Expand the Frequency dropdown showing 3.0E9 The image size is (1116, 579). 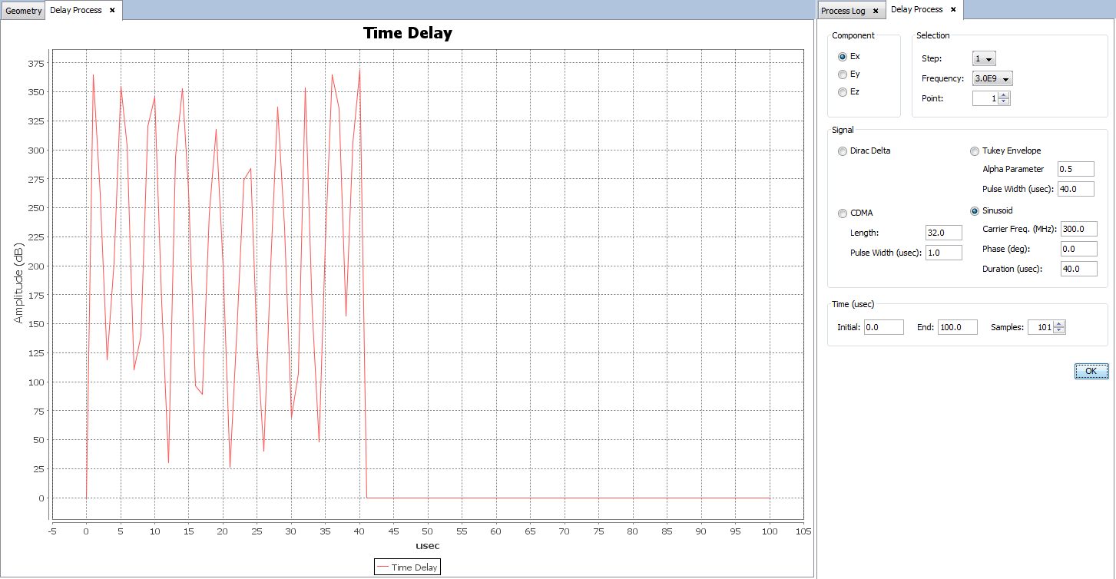pos(993,78)
